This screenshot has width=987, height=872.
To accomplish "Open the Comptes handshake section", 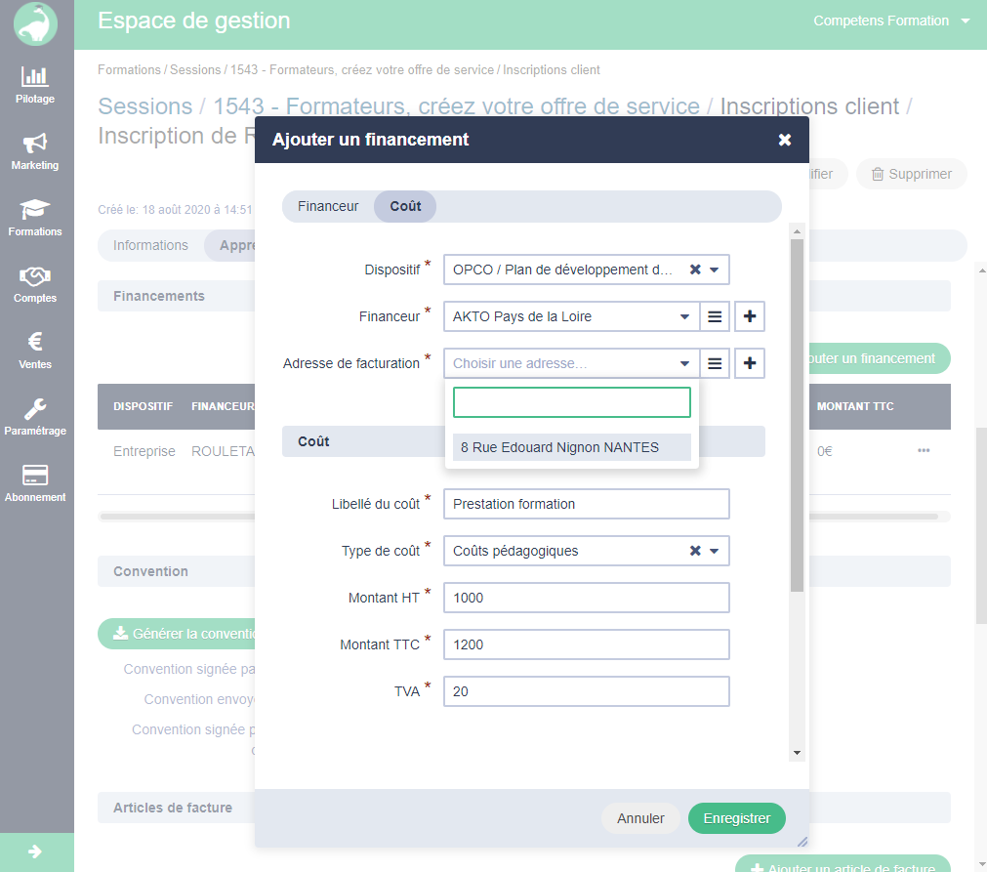I will pyautogui.click(x=35, y=283).
